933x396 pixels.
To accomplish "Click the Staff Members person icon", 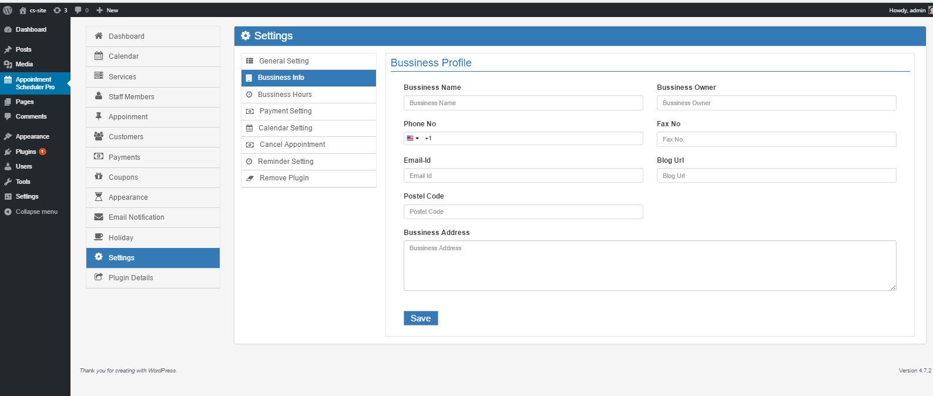I will click(99, 96).
